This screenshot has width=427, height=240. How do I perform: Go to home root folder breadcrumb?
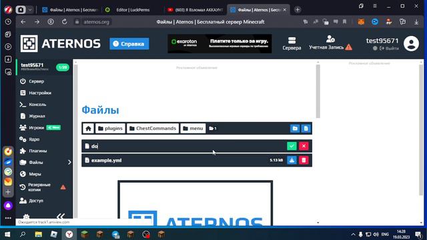click(x=88, y=129)
